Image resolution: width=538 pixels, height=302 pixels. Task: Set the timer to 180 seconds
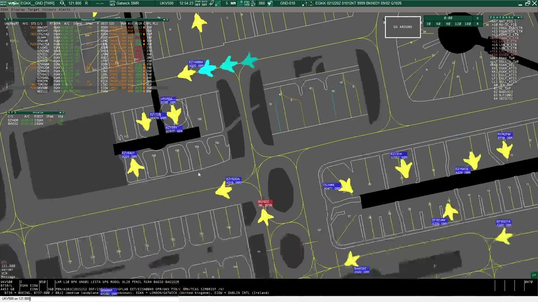[x=468, y=24]
